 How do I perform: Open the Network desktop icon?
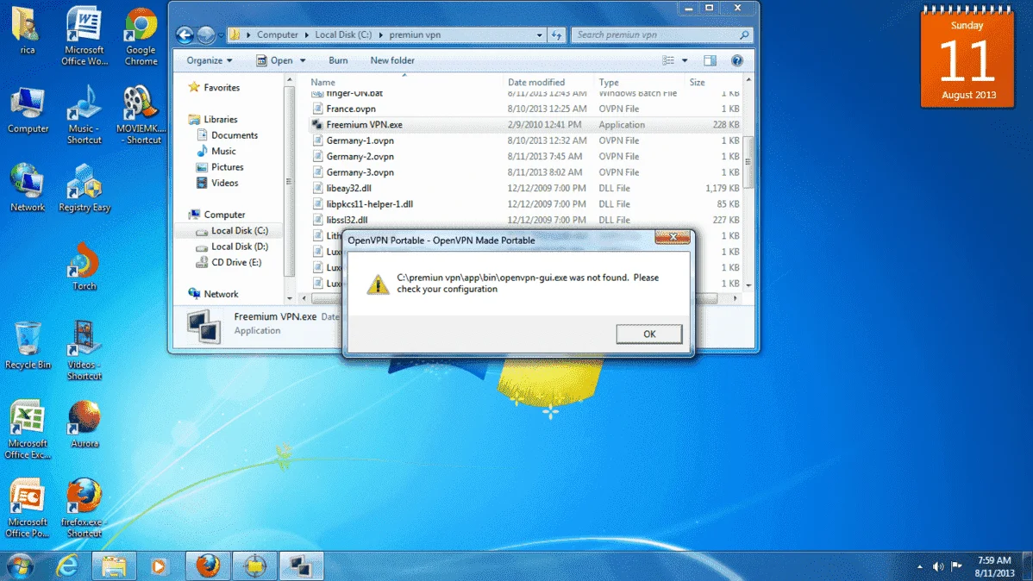pyautogui.click(x=28, y=188)
